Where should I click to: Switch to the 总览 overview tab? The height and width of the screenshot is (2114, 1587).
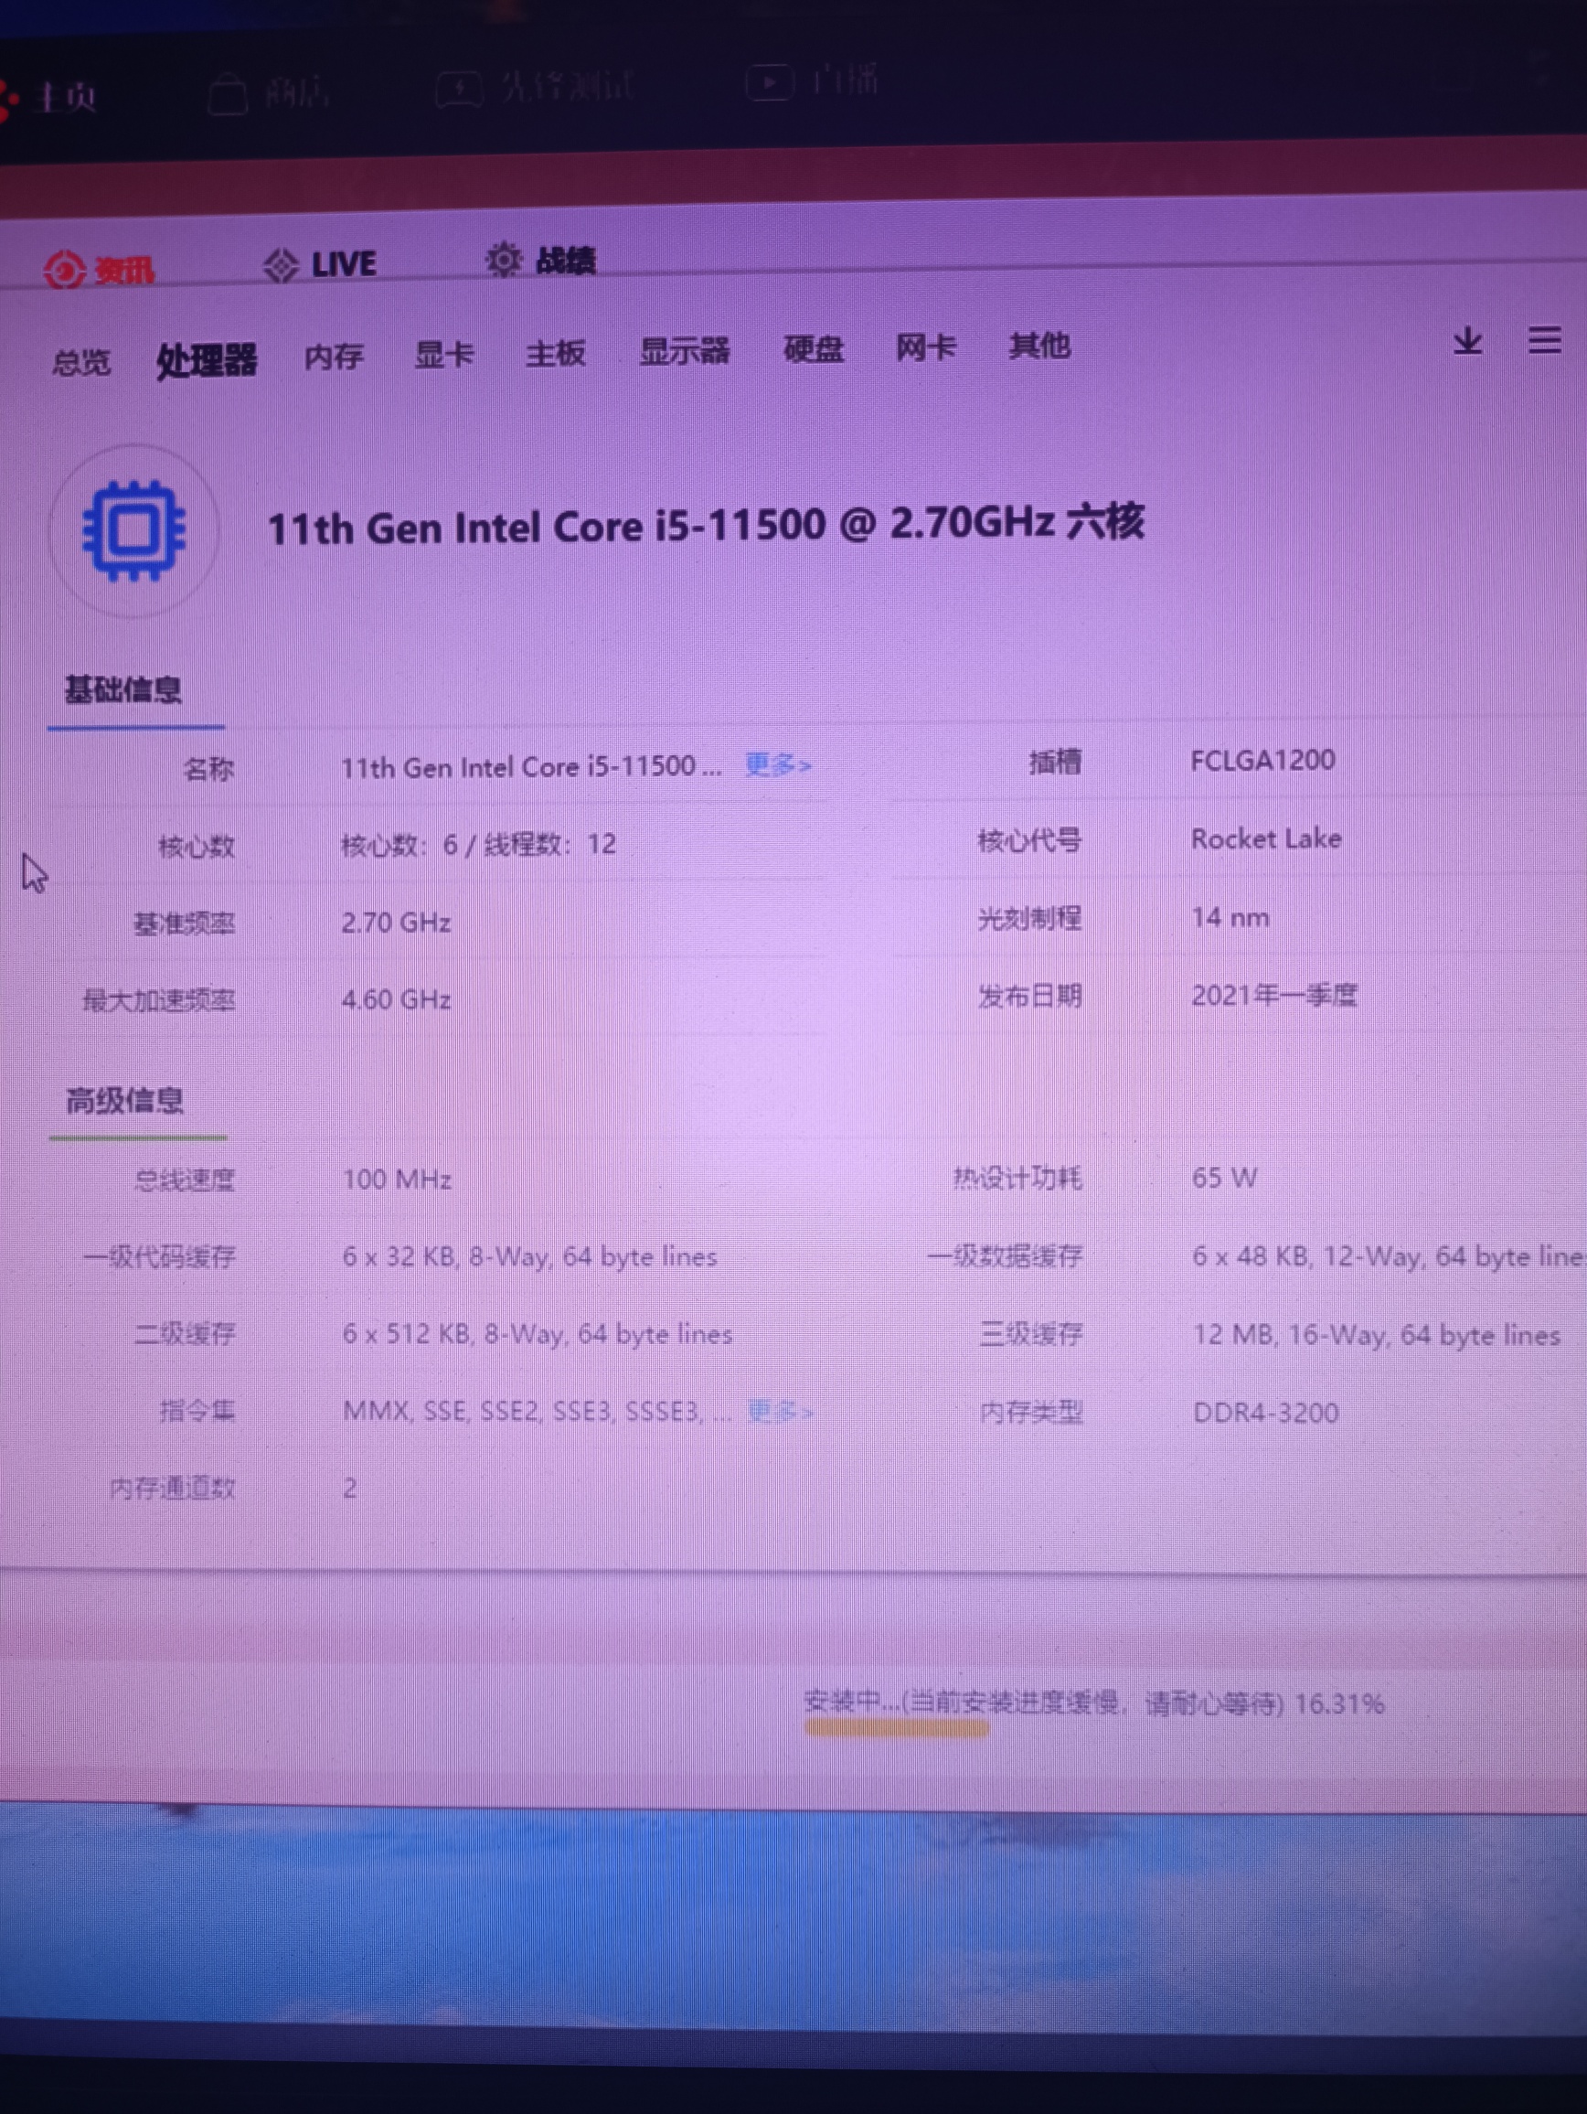(x=81, y=362)
